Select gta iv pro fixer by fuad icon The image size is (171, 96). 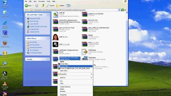click(55, 29)
